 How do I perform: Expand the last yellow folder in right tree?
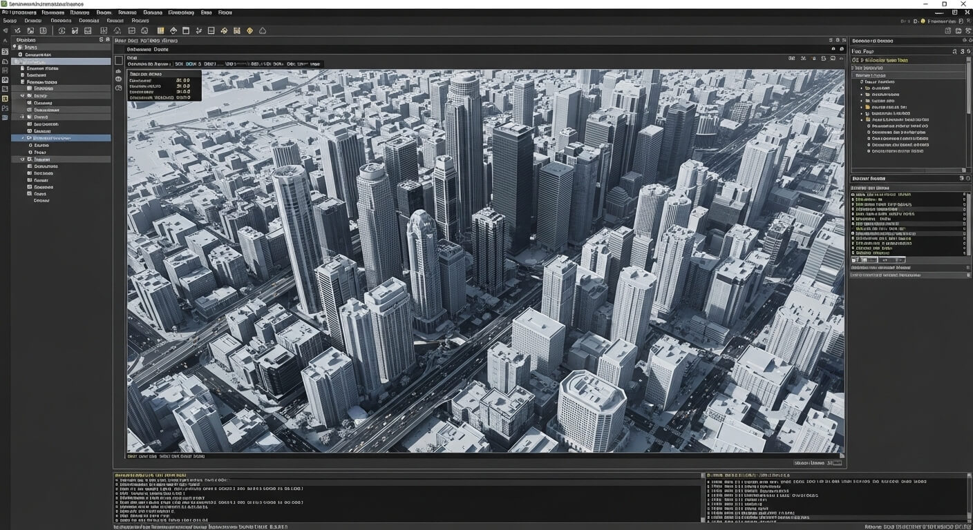pos(861,119)
